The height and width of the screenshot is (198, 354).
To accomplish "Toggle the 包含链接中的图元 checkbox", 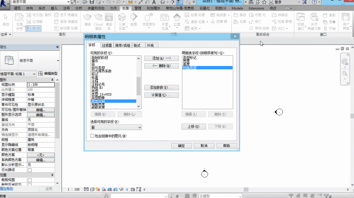I will pyautogui.click(x=92, y=136).
